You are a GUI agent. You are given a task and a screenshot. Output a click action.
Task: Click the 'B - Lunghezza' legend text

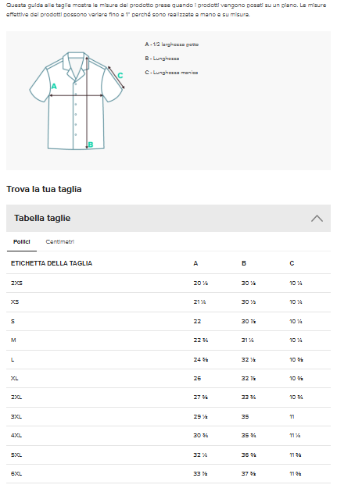click(x=162, y=59)
